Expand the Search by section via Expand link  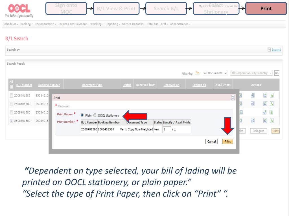[x=276, y=49]
